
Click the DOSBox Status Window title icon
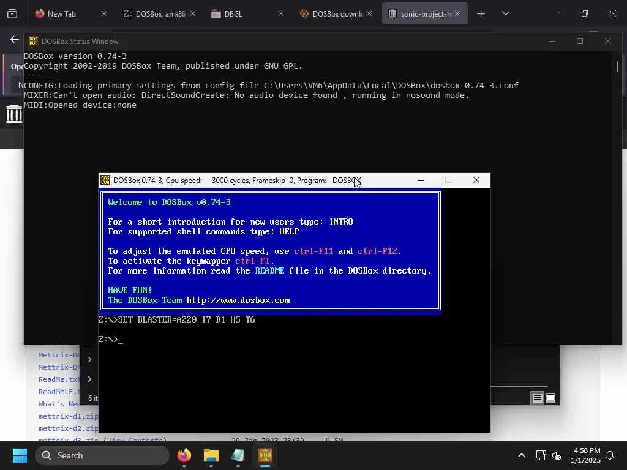click(34, 41)
